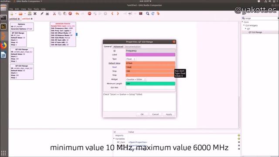The width and height of the screenshot is (279, 157).
Task: Open the Run menu
Action: point(30,9)
